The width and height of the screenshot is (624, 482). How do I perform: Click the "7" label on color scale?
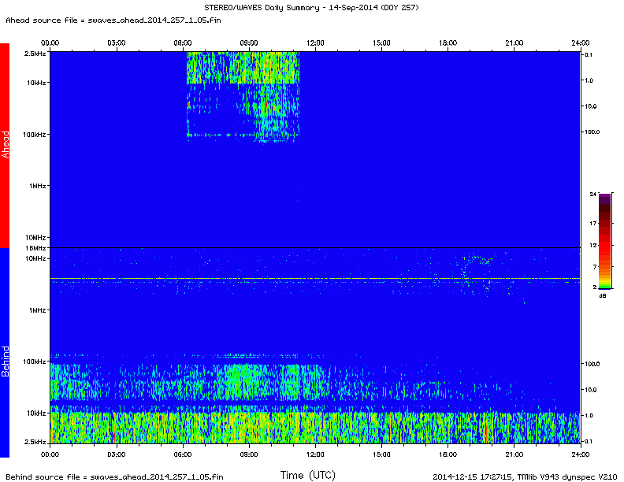click(595, 267)
